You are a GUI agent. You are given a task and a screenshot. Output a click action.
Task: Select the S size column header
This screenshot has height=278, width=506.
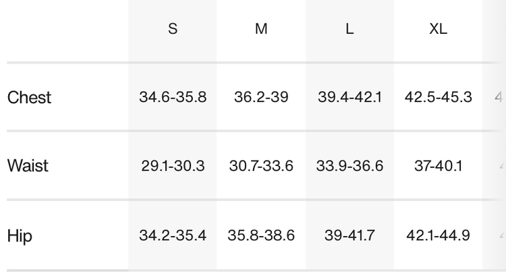[173, 30]
